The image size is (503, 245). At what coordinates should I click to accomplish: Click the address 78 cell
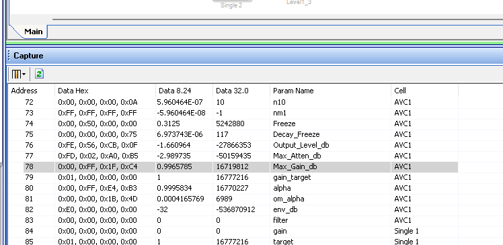click(x=29, y=166)
